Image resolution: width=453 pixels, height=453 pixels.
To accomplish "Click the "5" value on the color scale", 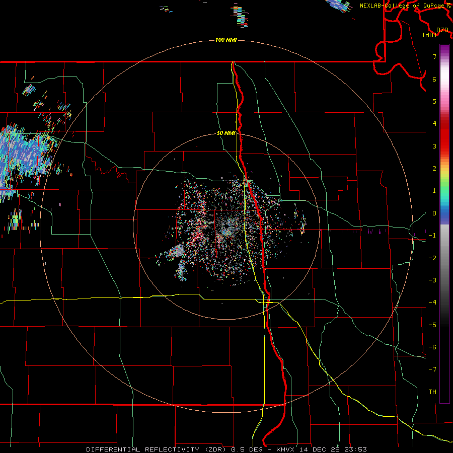I will coord(434,101).
